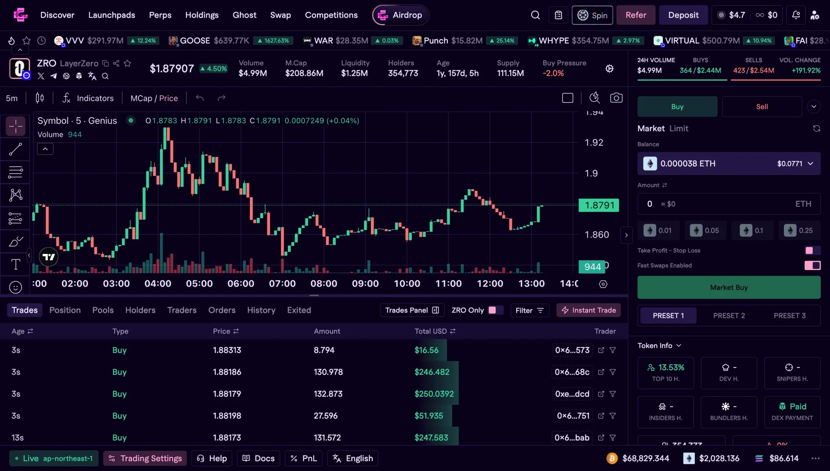
Task: Choose the 0.05 ETH quick amount
Action: (x=705, y=230)
